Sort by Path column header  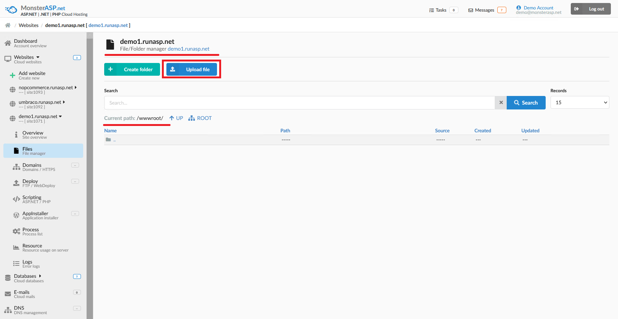[285, 130]
